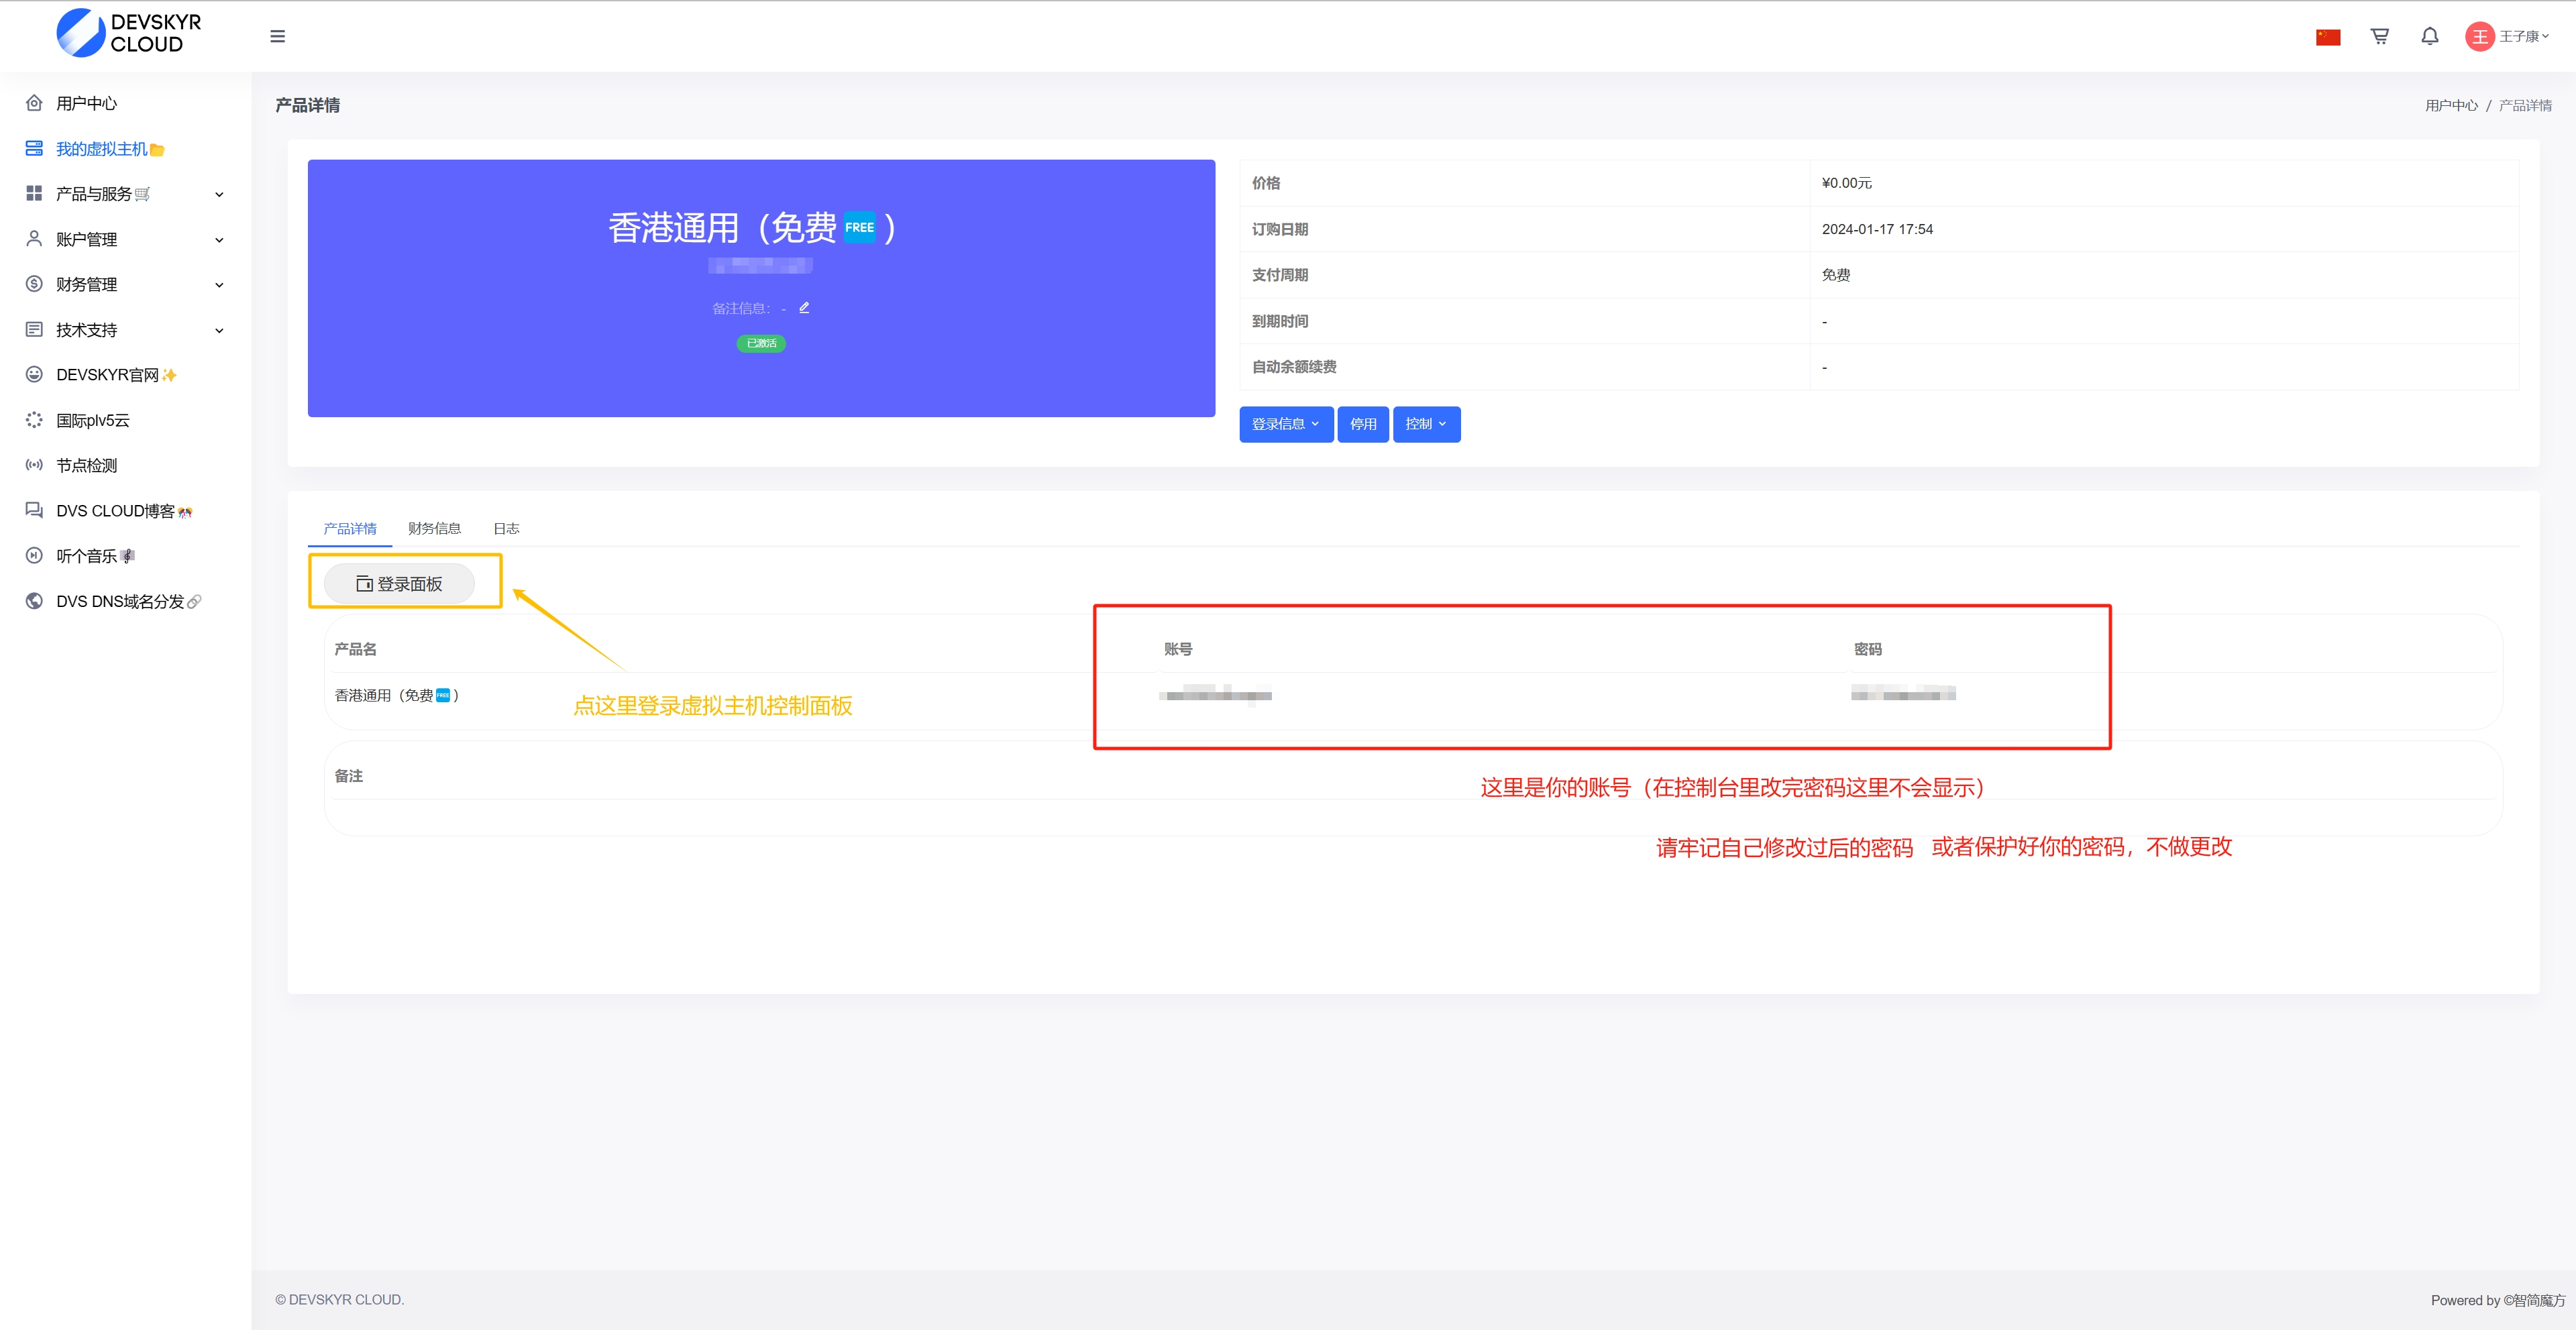This screenshot has width=2576, height=1330.
Task: Click the DEVSKYR CLOUD logo
Action: 128,33
